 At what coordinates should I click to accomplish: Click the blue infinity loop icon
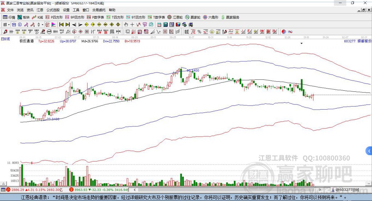290,32
